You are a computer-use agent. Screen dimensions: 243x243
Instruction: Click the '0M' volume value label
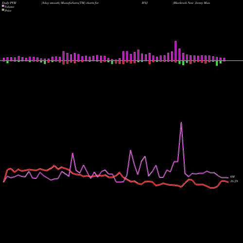point(232,177)
